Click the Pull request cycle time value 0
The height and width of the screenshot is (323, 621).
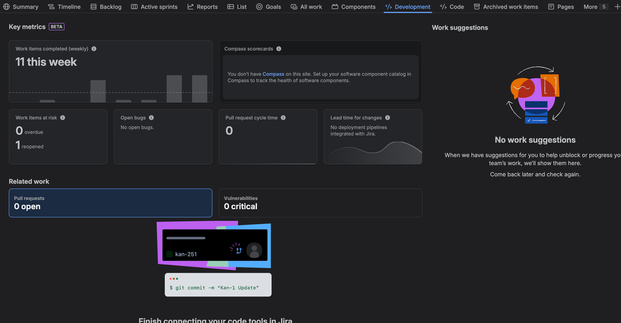[x=229, y=130]
